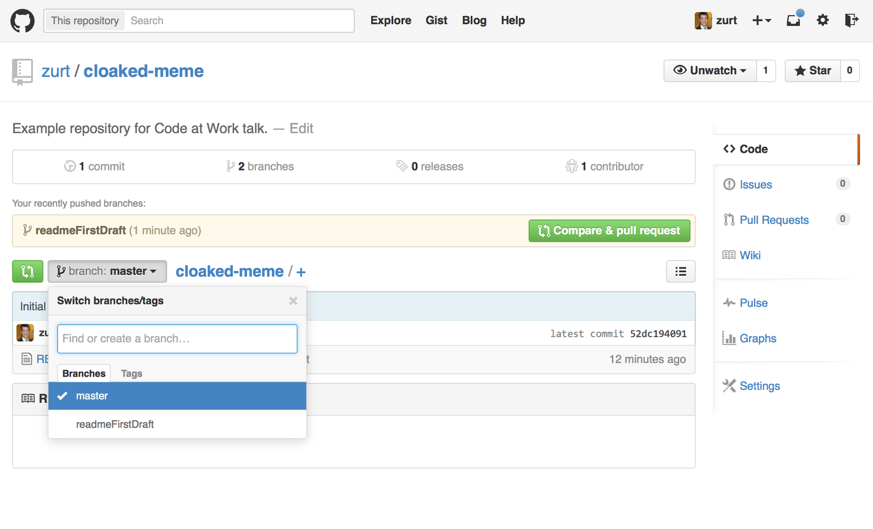Click the GitHub octocat logo
Viewport: 873px width, 529px height.
click(x=22, y=21)
